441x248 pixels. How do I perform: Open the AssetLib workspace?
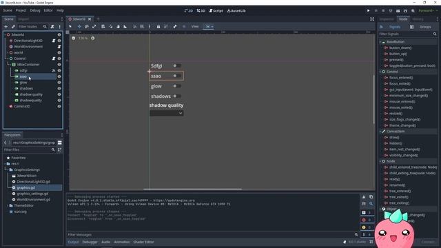(236, 11)
